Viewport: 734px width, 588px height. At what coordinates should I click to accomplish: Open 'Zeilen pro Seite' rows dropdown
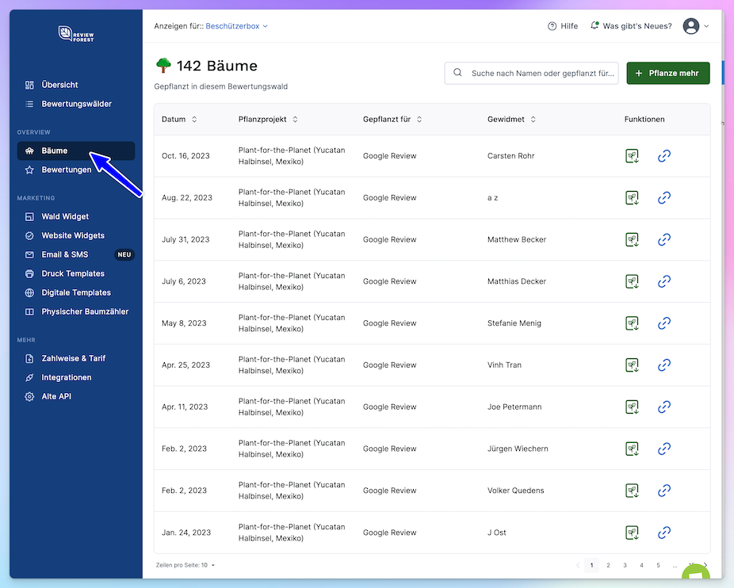coord(186,565)
